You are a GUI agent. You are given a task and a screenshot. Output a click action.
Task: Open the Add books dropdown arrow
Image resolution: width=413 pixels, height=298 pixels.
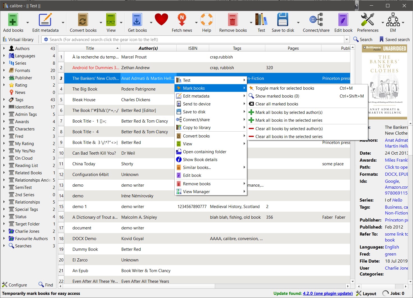(x=28, y=22)
